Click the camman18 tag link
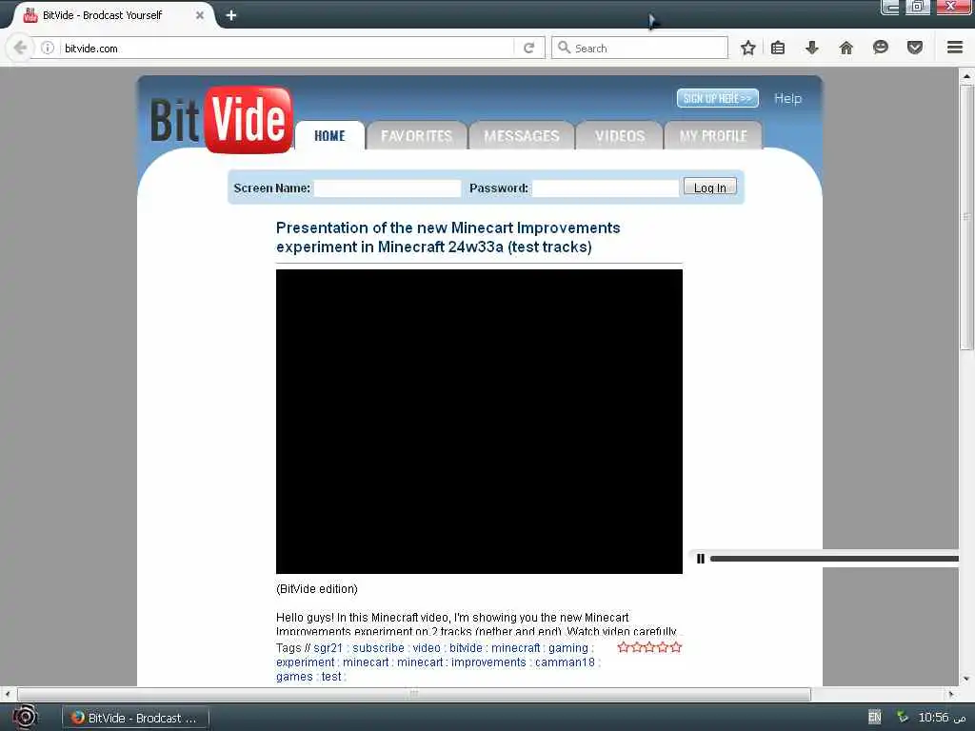The image size is (975, 731). pyautogui.click(x=565, y=662)
